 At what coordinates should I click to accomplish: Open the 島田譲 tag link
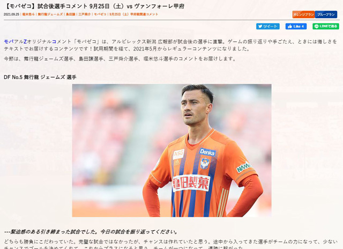tap(70, 14)
